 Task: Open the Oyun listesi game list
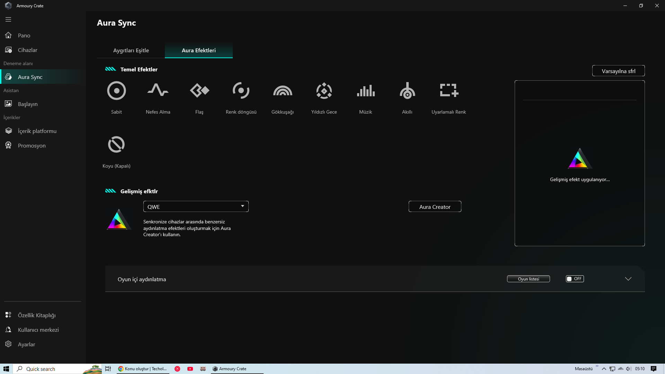[x=528, y=279]
